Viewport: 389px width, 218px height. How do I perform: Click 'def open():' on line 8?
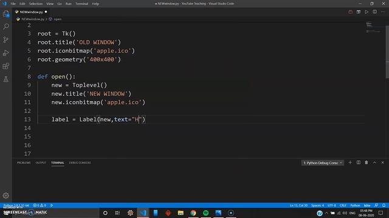[57, 77]
